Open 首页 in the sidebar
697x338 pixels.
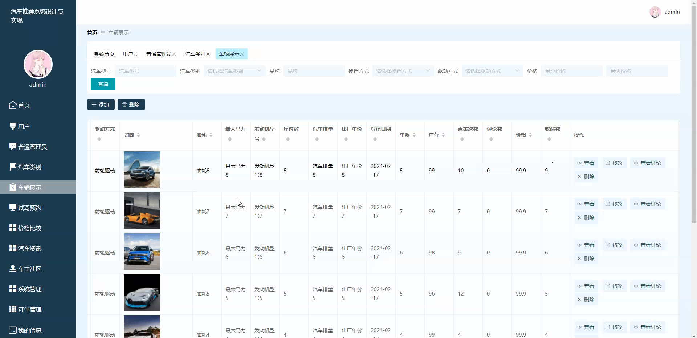tap(38, 105)
